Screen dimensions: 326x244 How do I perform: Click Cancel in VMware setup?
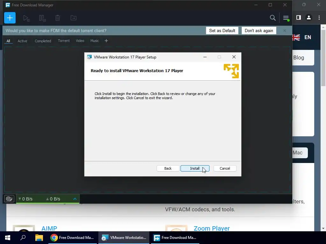[x=225, y=168]
